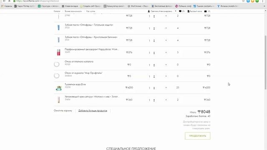Image resolution: width=267 pixels, height=150 pixels.
Task: Click the placeholder image for 'Отказ от платного каталога'
Action: (57, 64)
